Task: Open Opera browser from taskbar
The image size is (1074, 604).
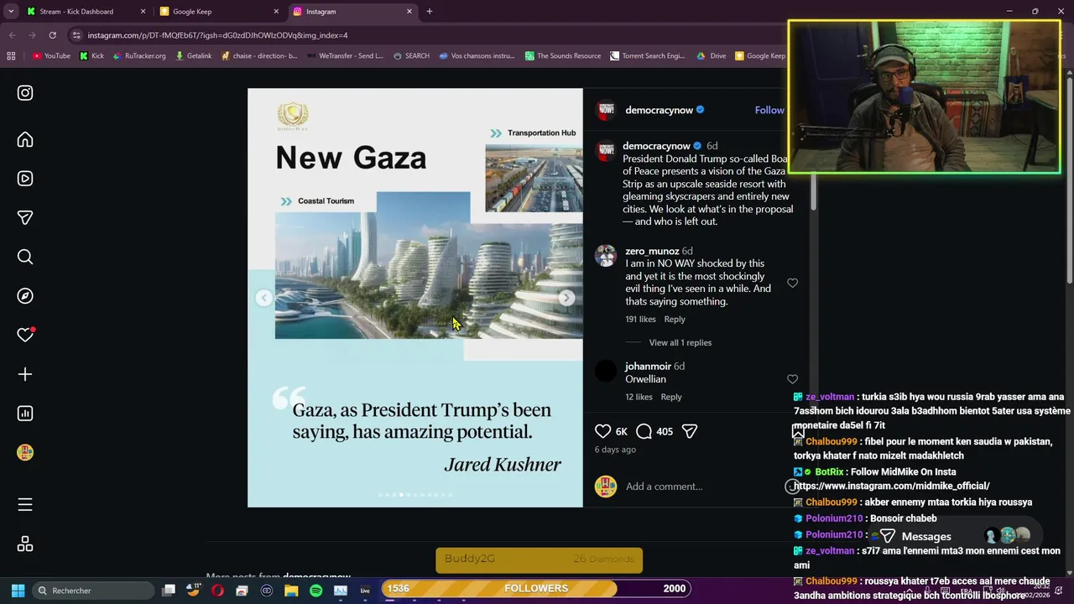Action: click(217, 591)
